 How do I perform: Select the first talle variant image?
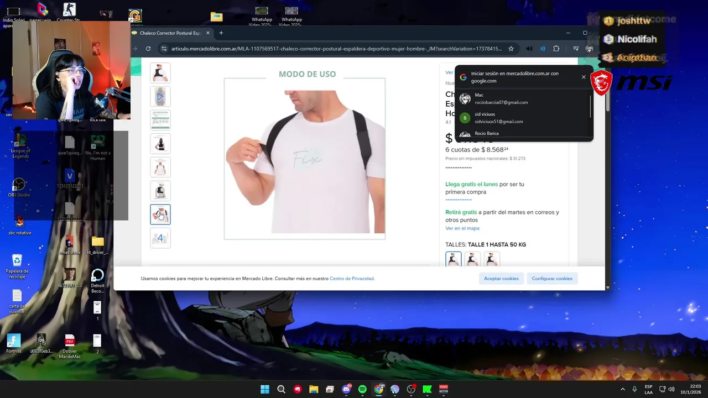tap(453, 259)
